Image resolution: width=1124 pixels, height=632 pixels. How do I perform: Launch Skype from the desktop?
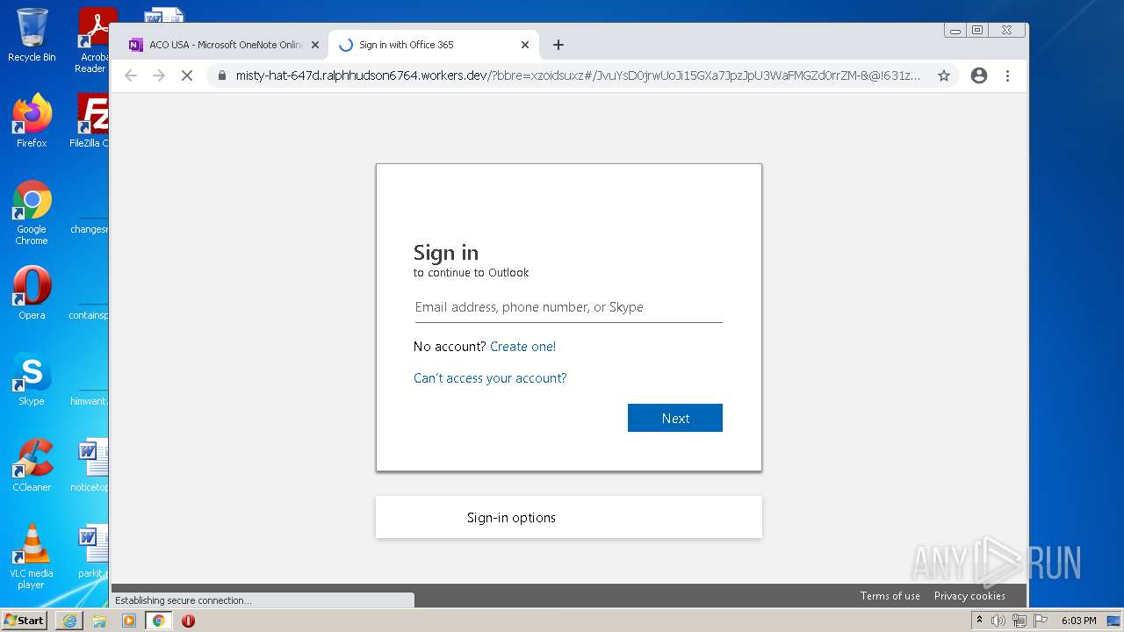click(32, 379)
